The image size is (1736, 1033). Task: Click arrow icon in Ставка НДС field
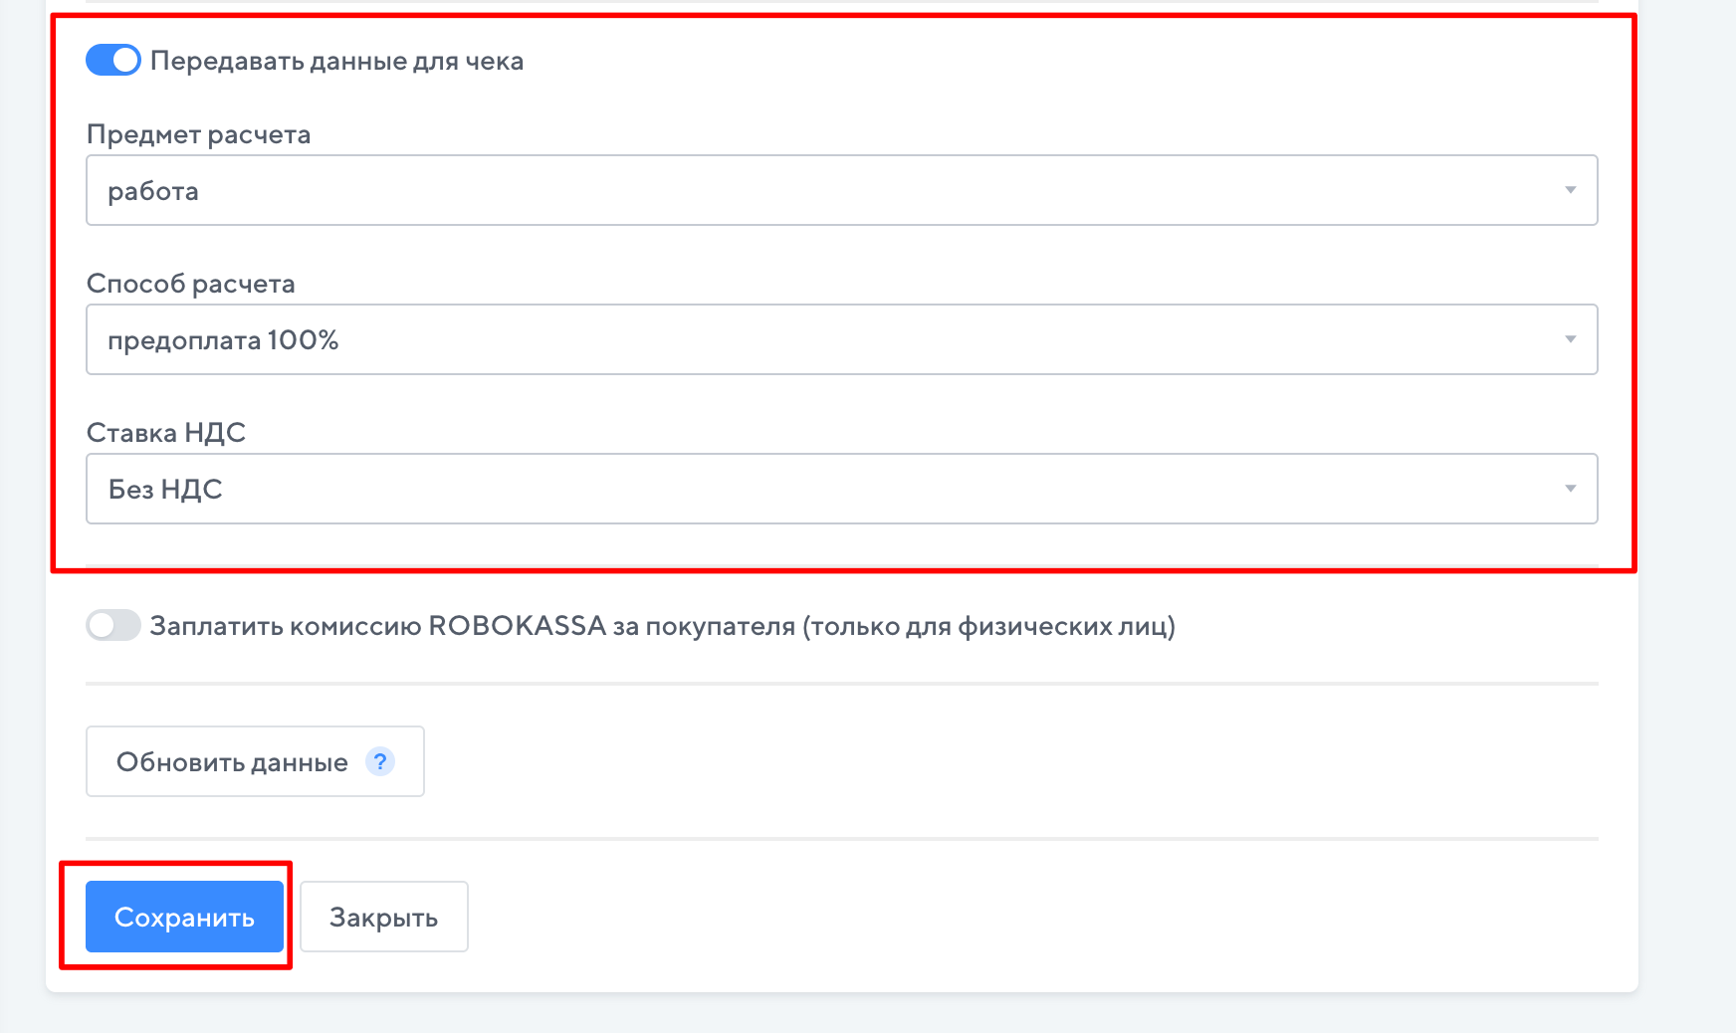(1570, 489)
